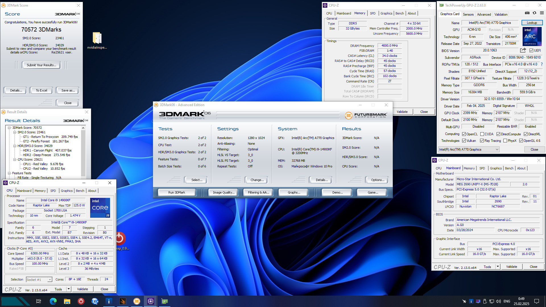This screenshot has width=546, height=307.
Task: Collapse SM2.0 Score: 23461 tree node
Action: 15,132
